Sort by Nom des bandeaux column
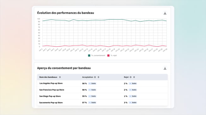 pos(60,77)
